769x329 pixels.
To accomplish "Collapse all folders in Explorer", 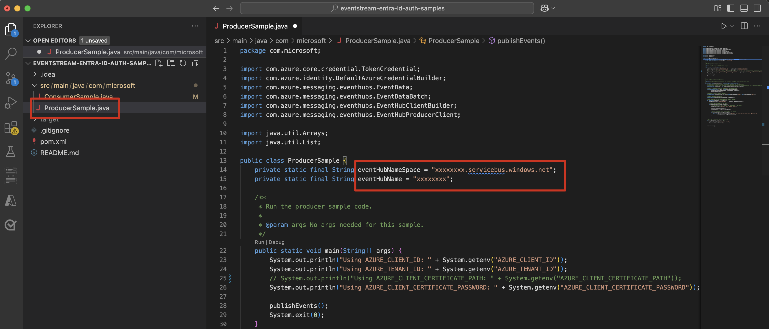I will coord(195,63).
